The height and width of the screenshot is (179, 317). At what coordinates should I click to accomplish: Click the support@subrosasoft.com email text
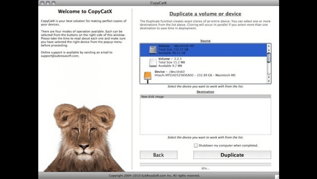click(x=60, y=56)
